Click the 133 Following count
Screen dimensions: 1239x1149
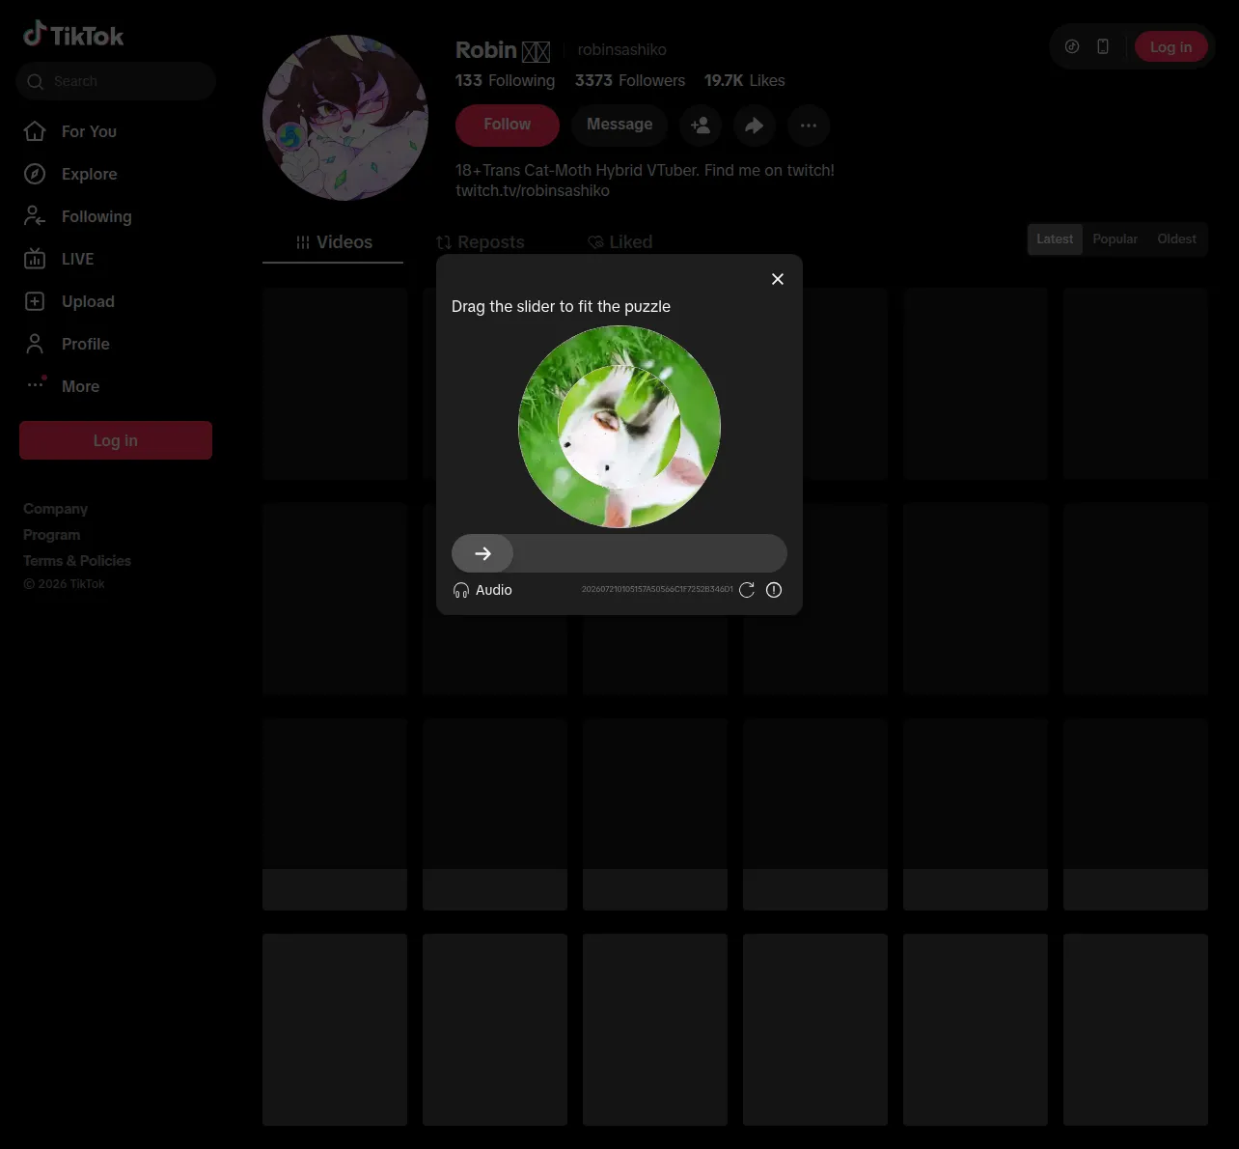click(x=505, y=80)
